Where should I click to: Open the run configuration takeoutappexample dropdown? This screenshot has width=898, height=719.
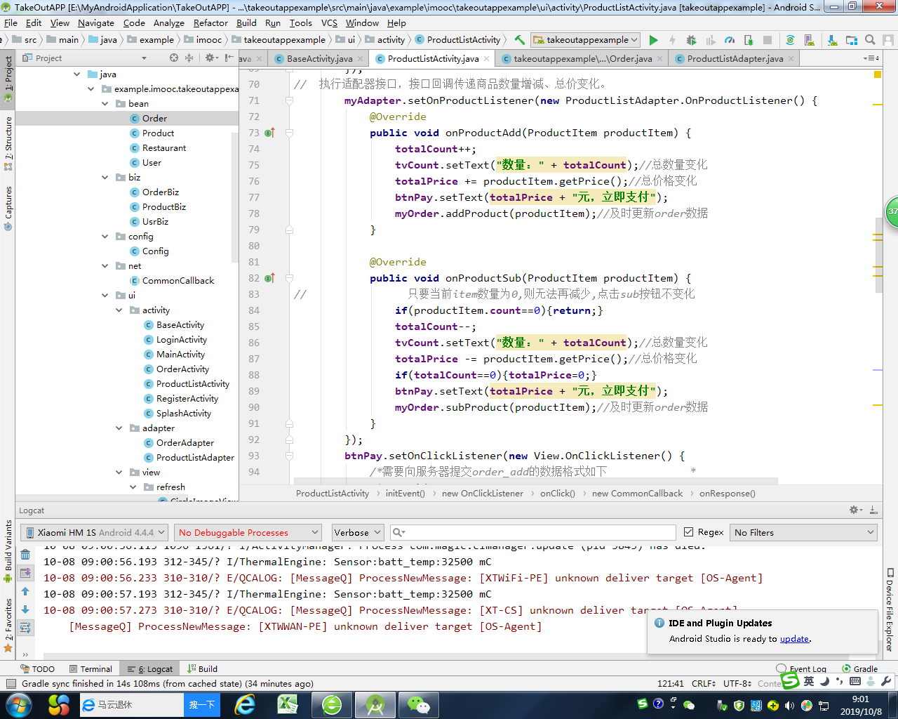(585, 40)
